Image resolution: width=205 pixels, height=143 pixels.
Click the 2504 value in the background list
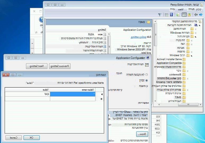tap(158, 125)
